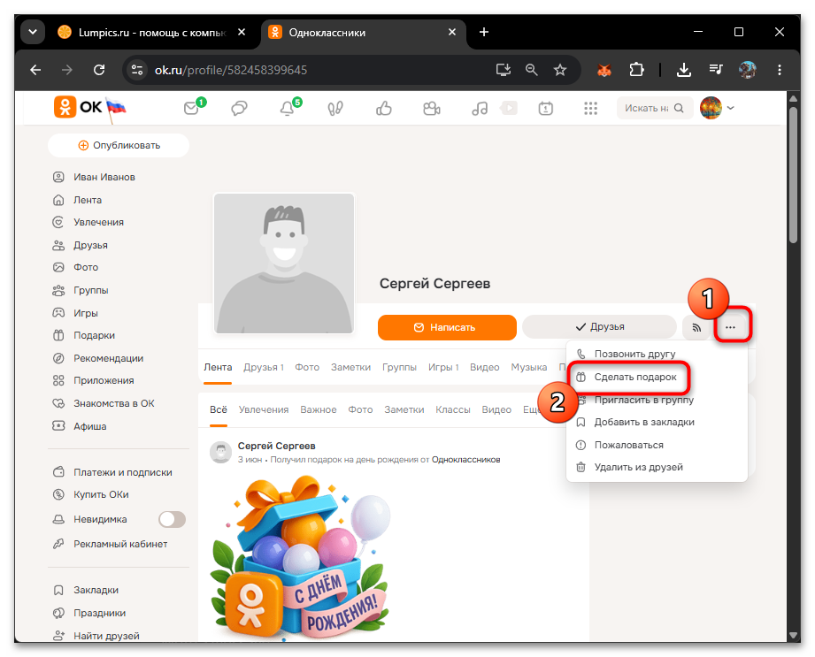Click the Написать button
815x657 pixels.
447,327
